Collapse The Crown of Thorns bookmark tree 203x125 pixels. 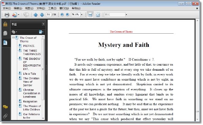tap(14, 38)
